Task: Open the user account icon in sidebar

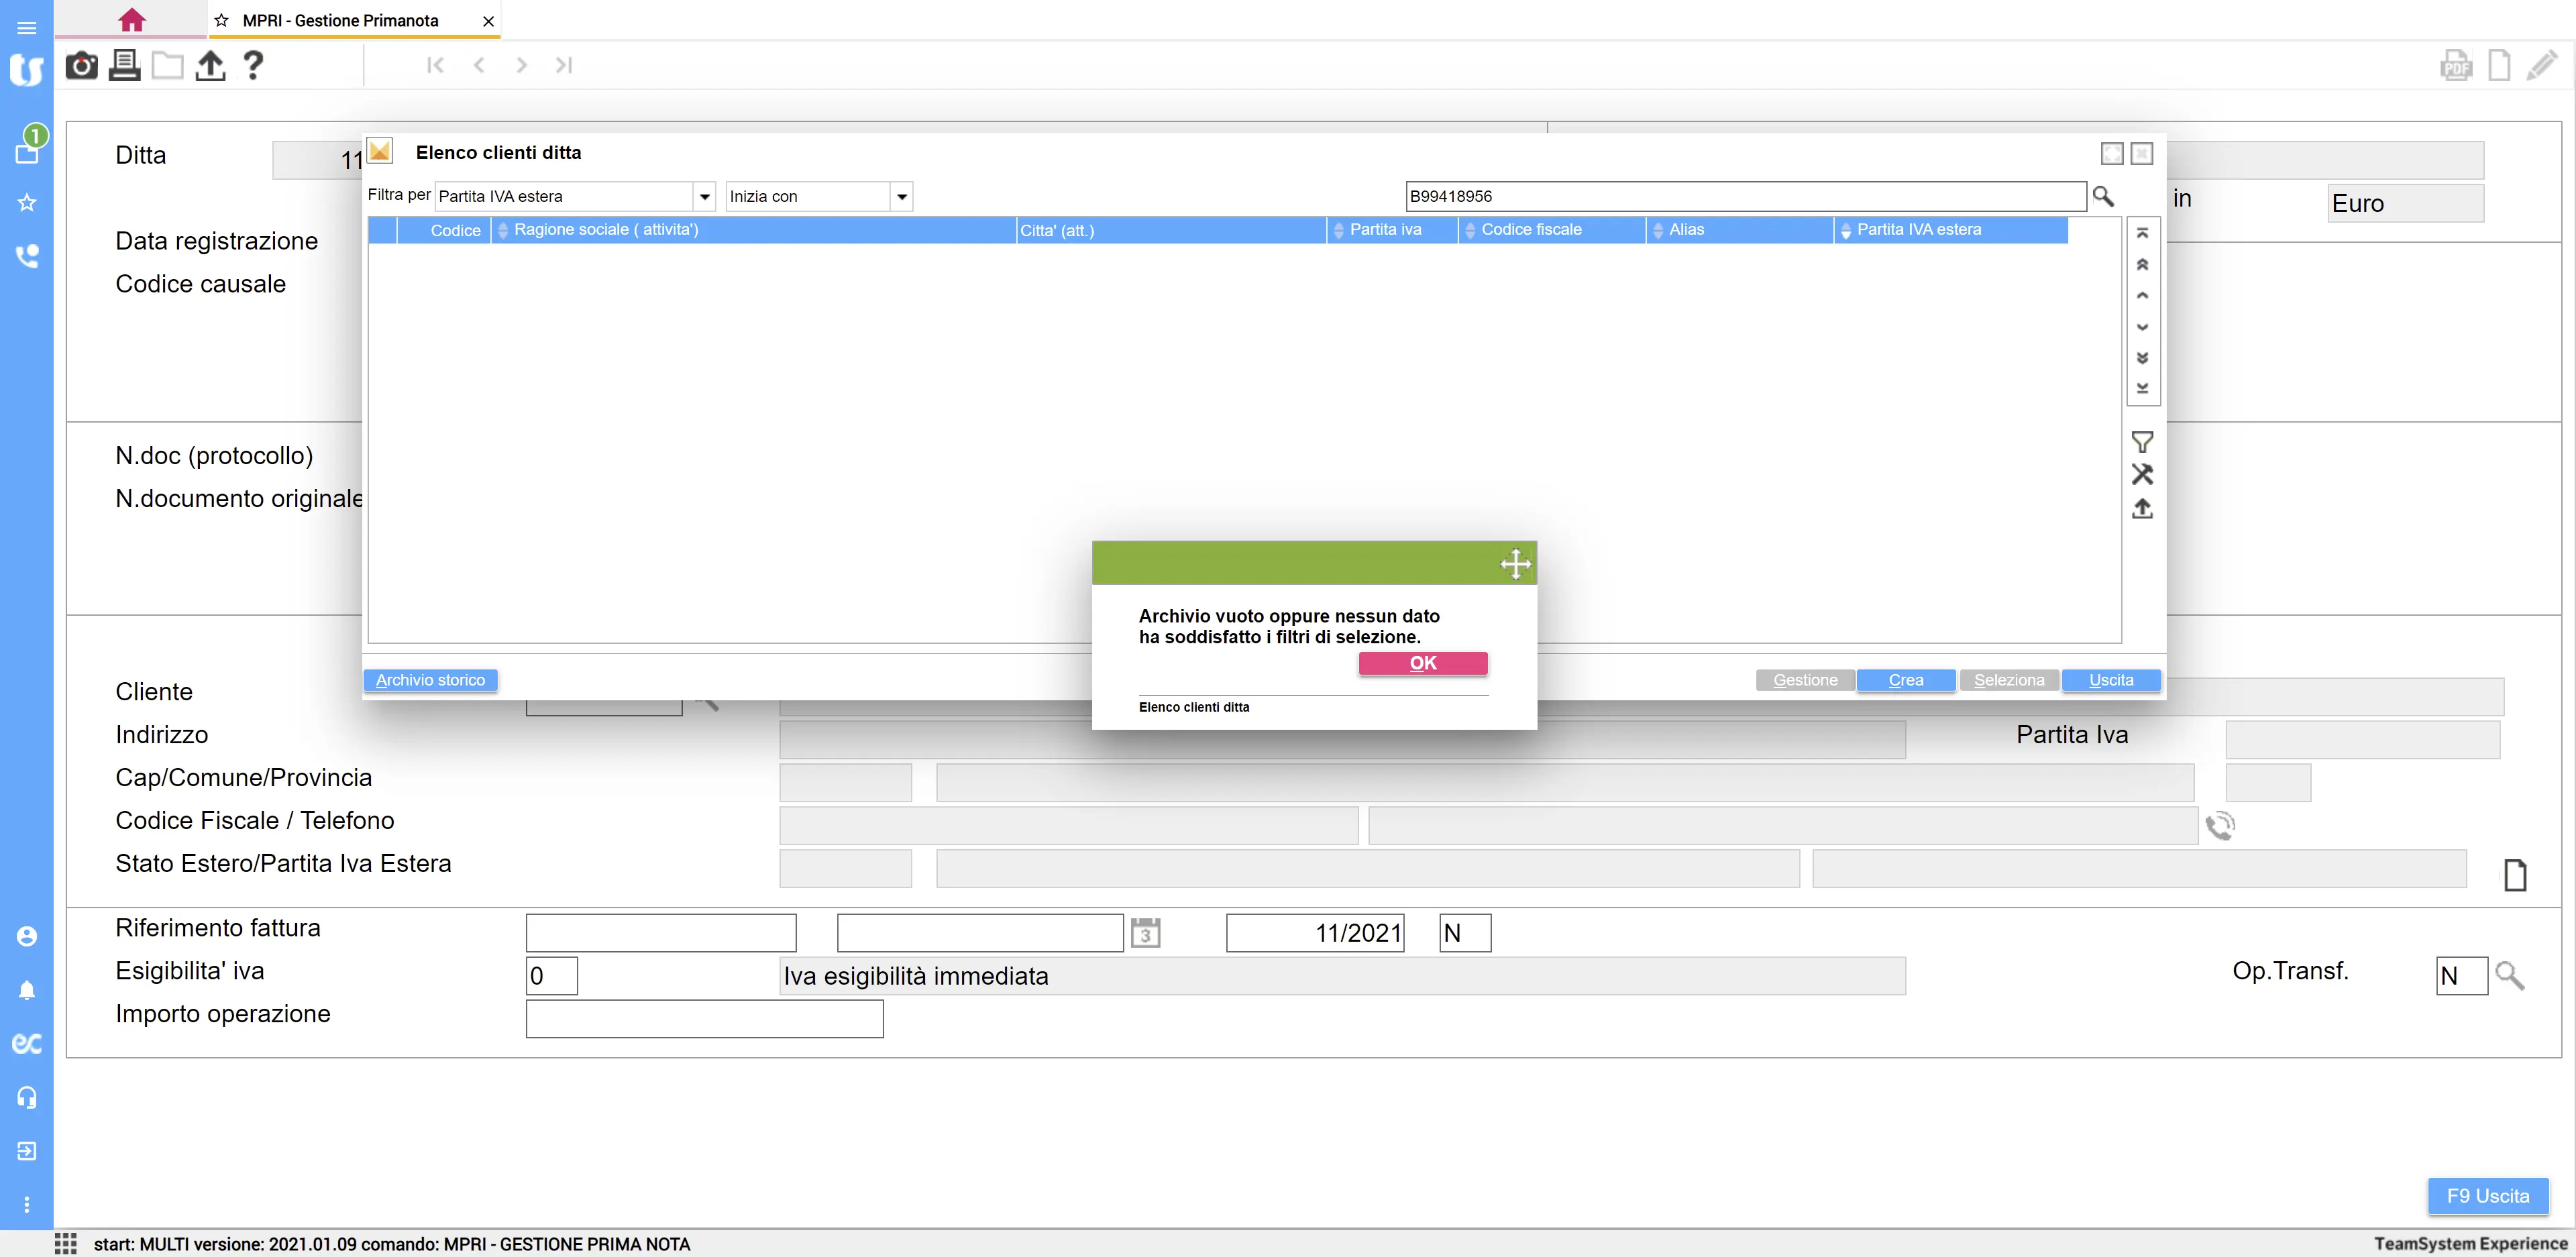Action: click(27, 936)
